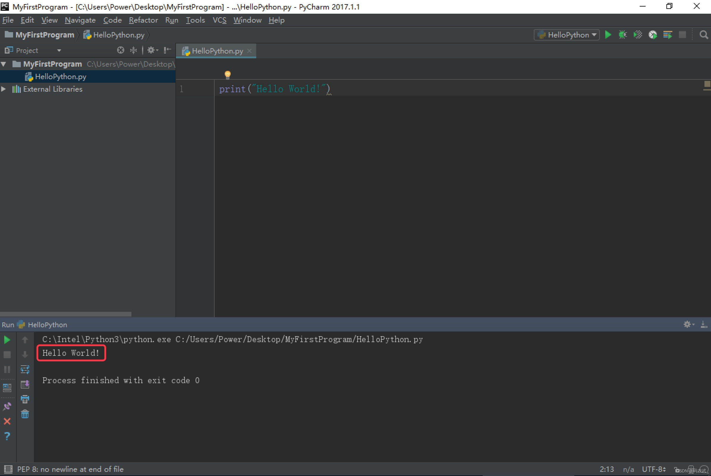Image resolution: width=711 pixels, height=476 pixels.
Task: Toggle pause output in the Run panel
Action: click(7, 369)
